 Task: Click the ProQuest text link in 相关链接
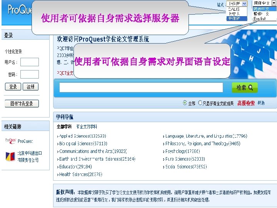(25, 141)
